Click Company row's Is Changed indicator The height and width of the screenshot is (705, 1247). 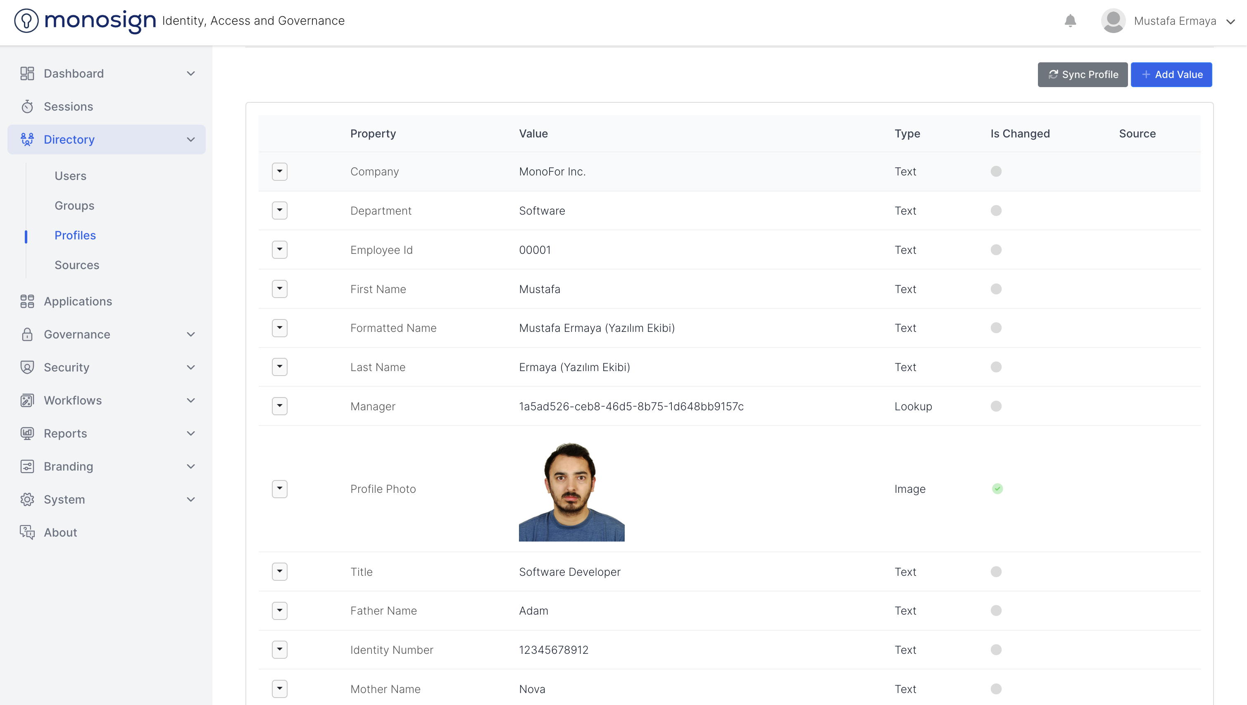click(x=996, y=171)
